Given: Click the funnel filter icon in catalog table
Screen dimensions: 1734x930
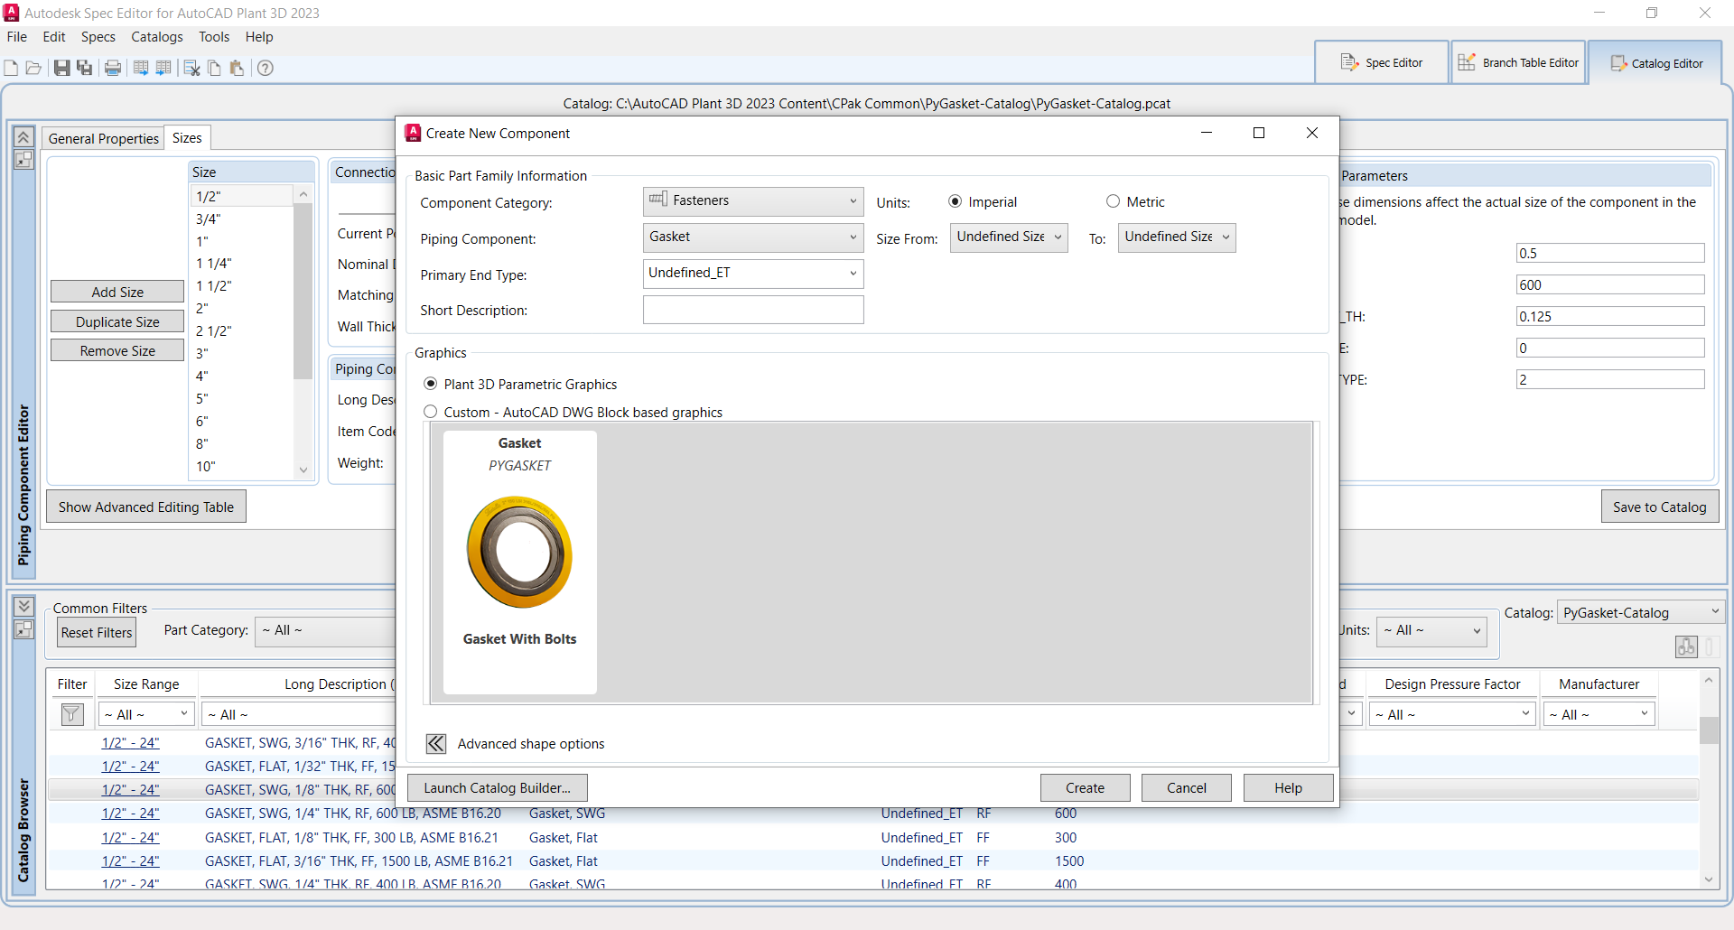Looking at the screenshot, I should point(72,714).
